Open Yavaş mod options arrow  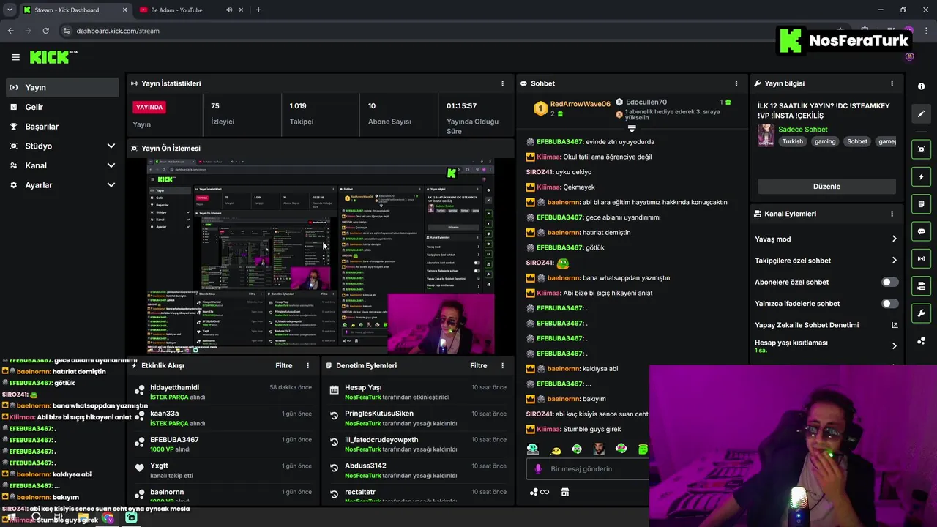[894, 239]
